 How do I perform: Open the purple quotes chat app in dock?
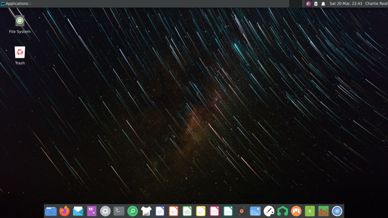point(92,211)
